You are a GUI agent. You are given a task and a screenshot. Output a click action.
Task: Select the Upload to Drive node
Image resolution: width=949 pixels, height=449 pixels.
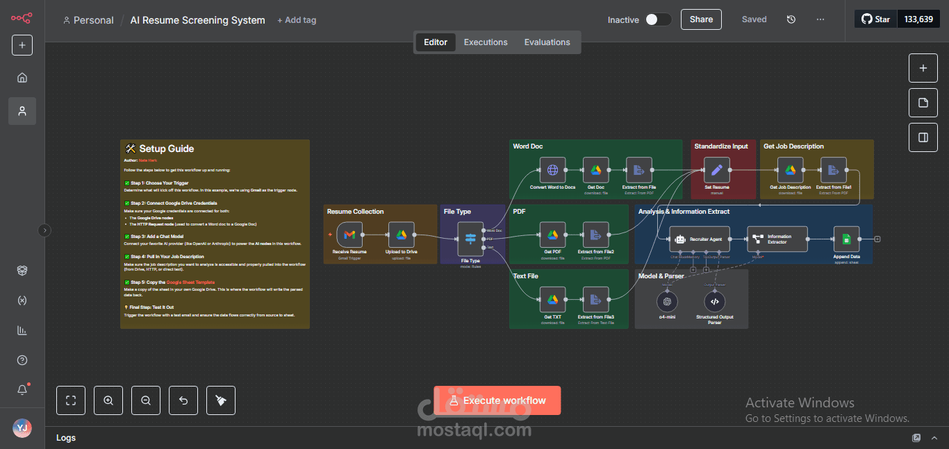pos(402,235)
